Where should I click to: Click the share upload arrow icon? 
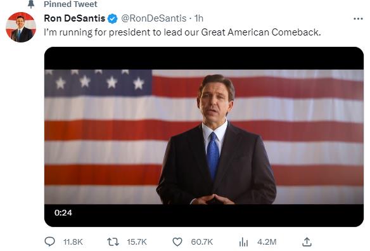coord(307,241)
